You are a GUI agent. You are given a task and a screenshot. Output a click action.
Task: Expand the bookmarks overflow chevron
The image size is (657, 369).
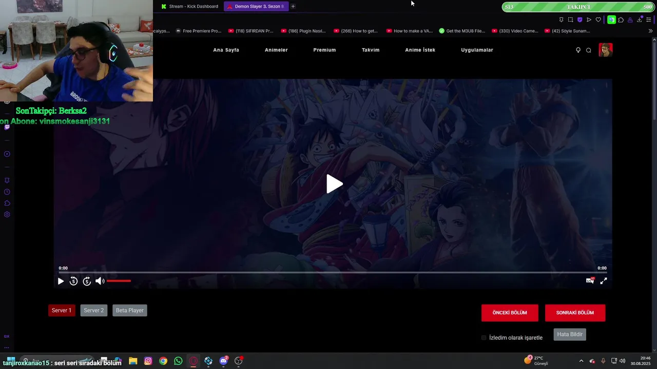(x=650, y=31)
